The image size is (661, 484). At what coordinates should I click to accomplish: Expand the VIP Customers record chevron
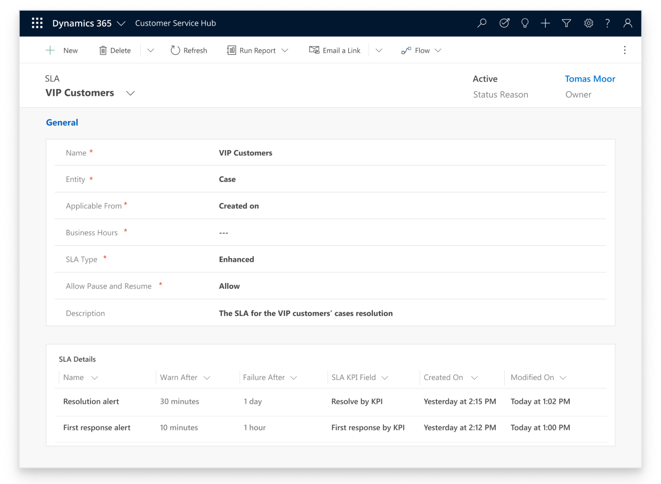coord(130,93)
